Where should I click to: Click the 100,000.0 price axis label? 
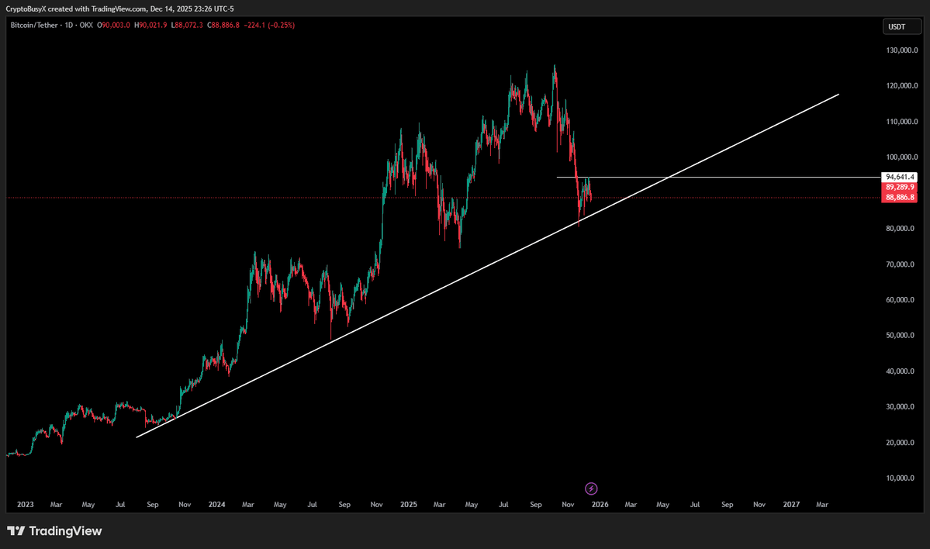(902, 157)
